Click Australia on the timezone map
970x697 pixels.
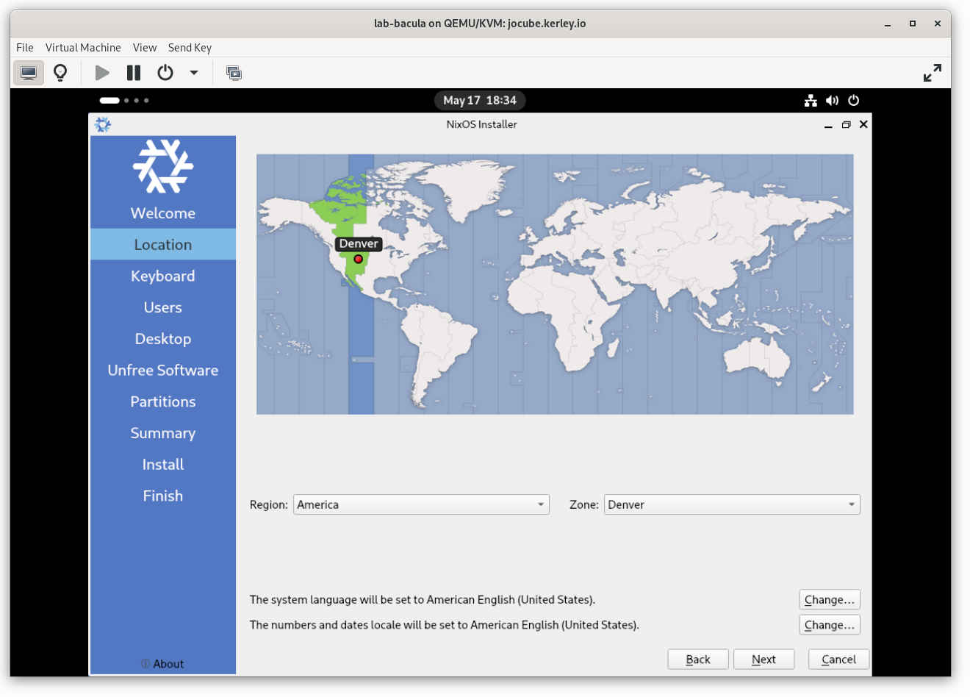(x=757, y=359)
